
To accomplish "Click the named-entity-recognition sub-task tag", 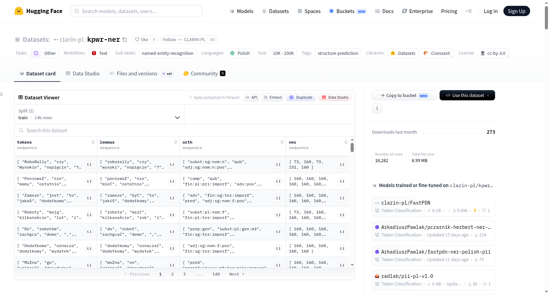I will click(167, 53).
